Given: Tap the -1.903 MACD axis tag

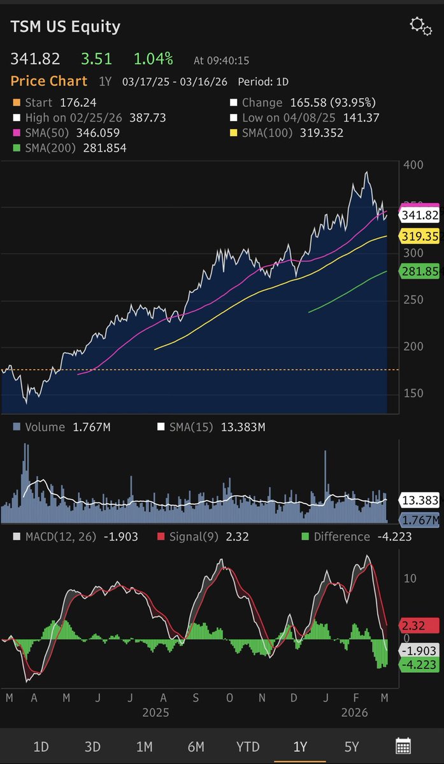Looking at the screenshot, I should point(419,650).
